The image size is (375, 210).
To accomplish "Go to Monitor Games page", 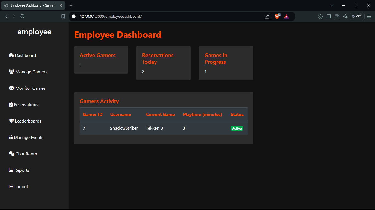I will click(27, 88).
